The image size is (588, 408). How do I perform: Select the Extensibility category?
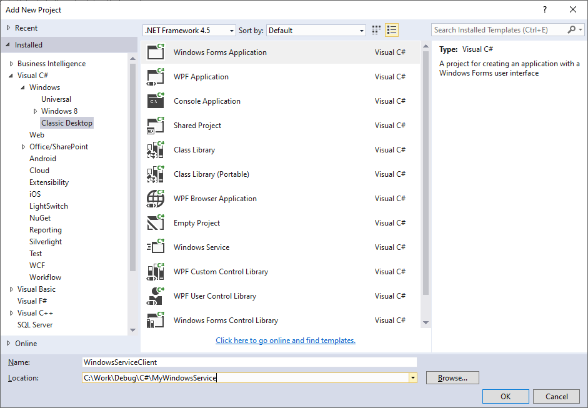[49, 182]
